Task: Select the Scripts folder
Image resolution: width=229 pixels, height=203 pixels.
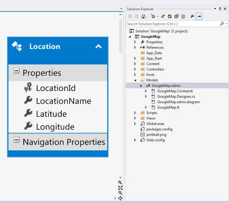Action: 152,113
